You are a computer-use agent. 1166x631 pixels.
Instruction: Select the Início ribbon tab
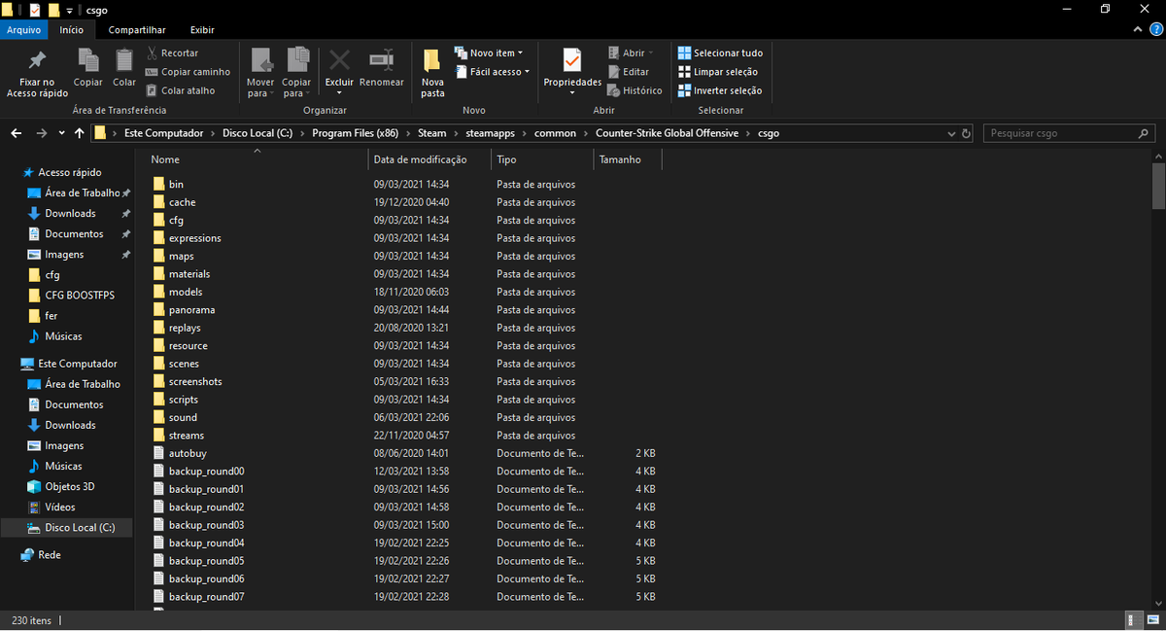72,30
